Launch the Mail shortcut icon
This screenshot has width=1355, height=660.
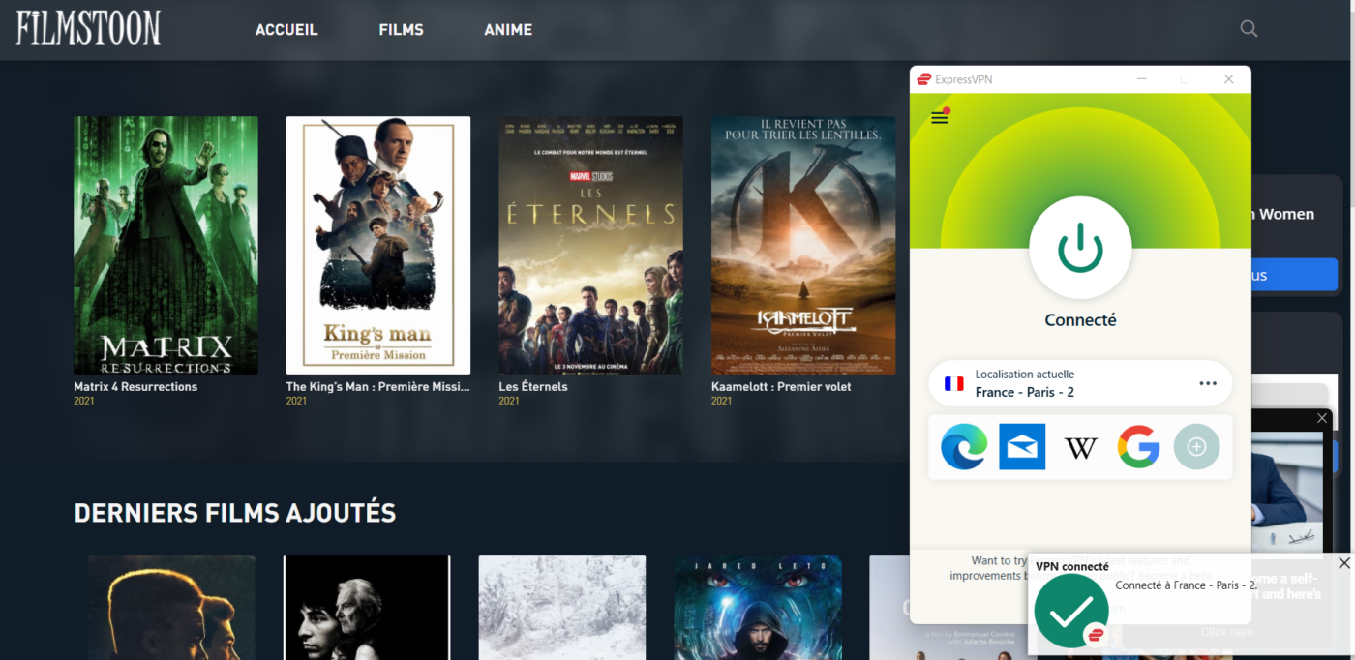1022,447
